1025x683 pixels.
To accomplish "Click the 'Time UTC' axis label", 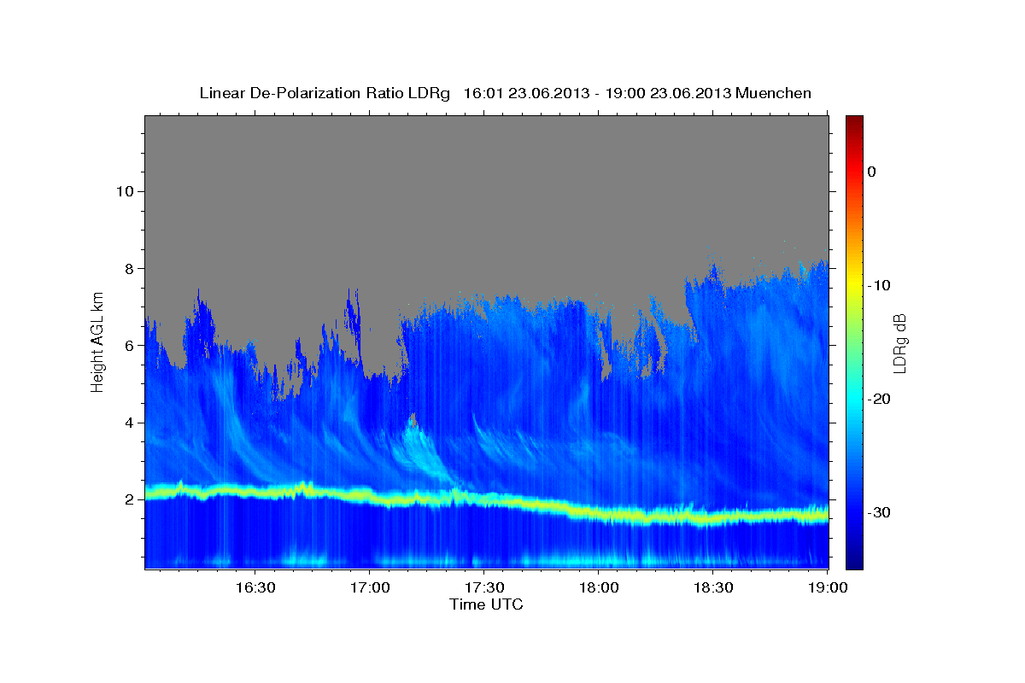I will tap(486, 604).
